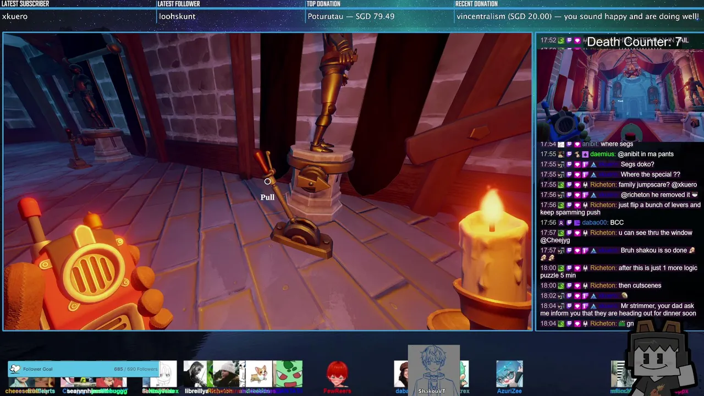Click top donation entry Poturutau — SGD 79.49
The width and height of the screenshot is (704, 396).
(351, 16)
